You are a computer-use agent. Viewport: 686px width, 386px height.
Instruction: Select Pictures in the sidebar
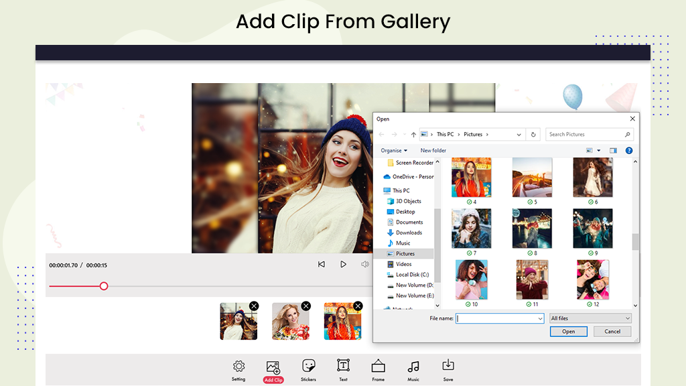[x=403, y=254]
